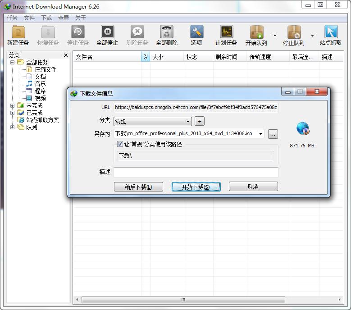Sort by 大小 column header
This screenshot has height=310, width=351.
pyautogui.click(x=167, y=57)
